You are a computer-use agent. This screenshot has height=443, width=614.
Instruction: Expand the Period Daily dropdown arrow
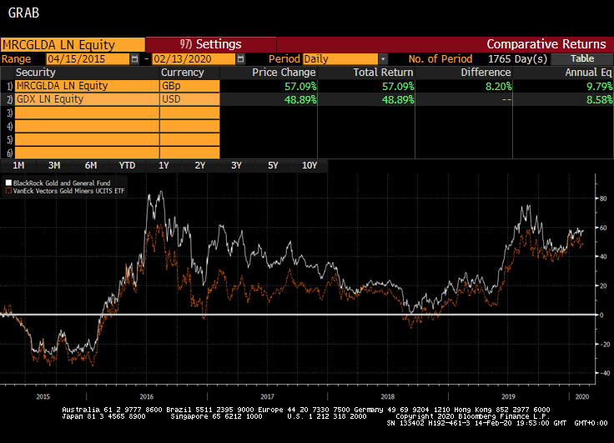tap(383, 59)
